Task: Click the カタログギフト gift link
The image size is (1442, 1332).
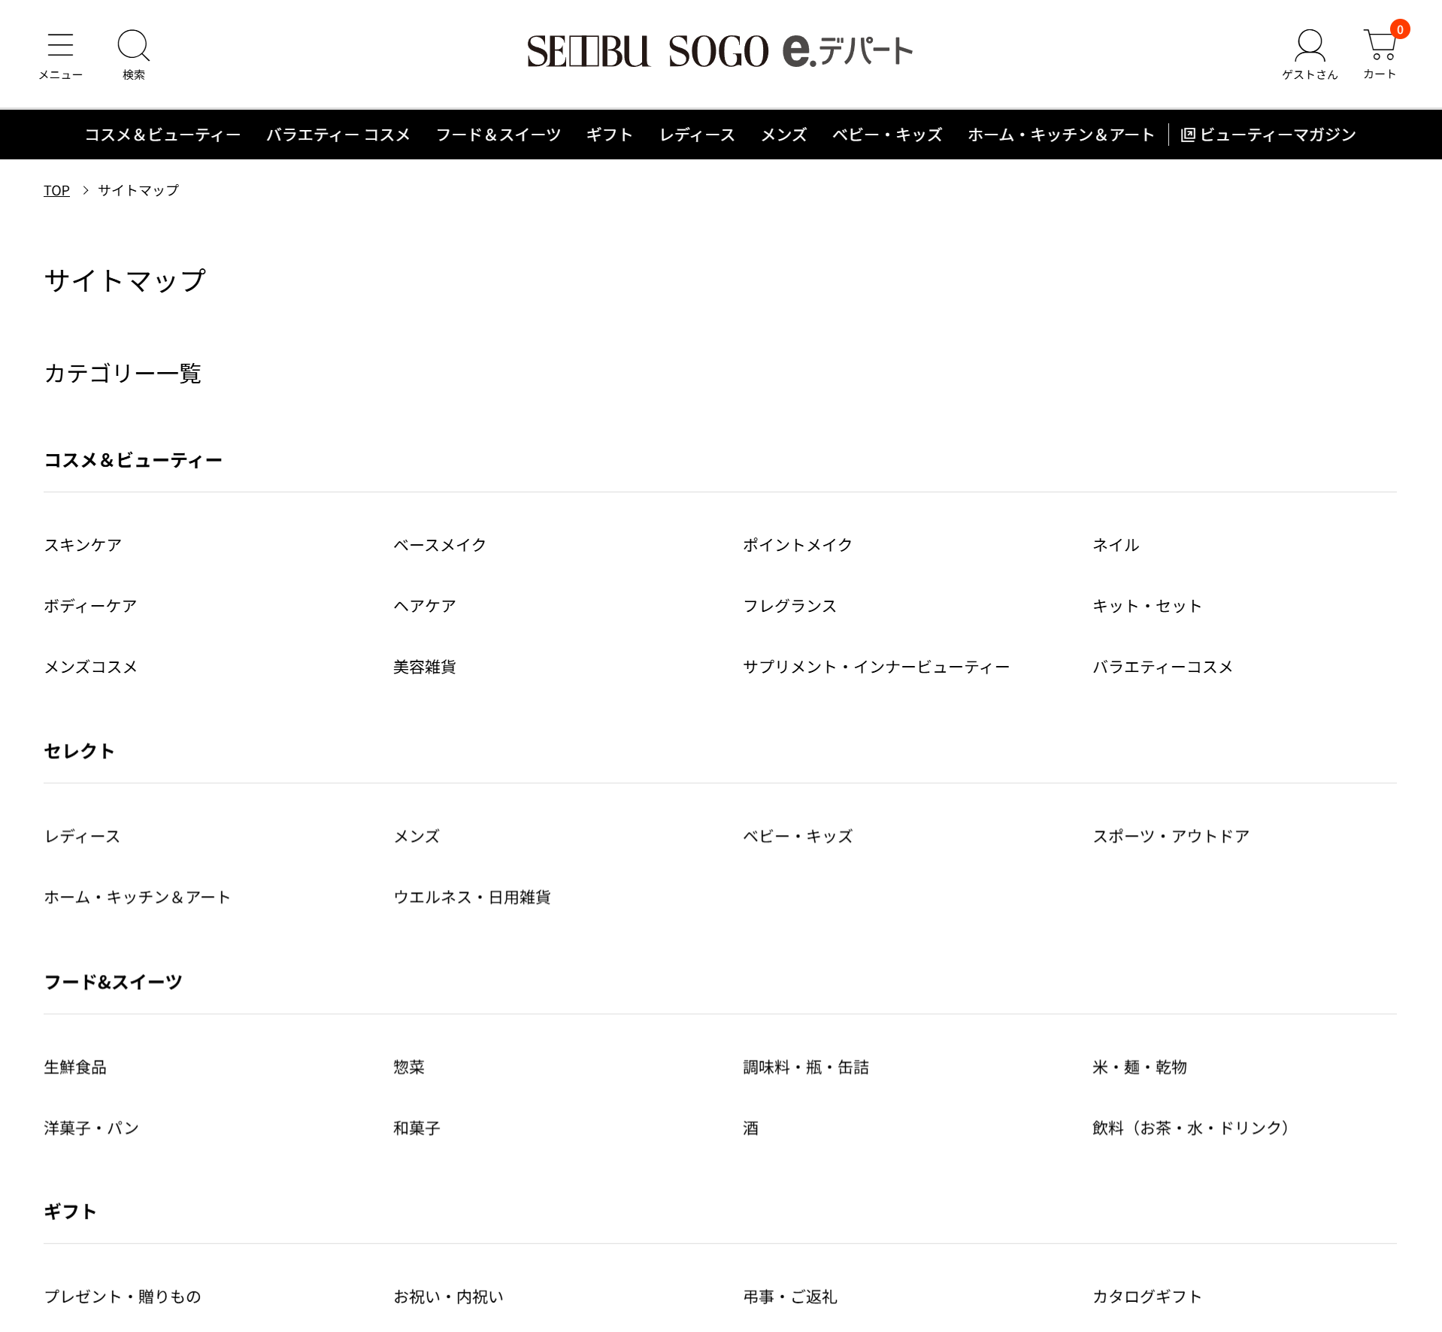Action: tap(1146, 1296)
